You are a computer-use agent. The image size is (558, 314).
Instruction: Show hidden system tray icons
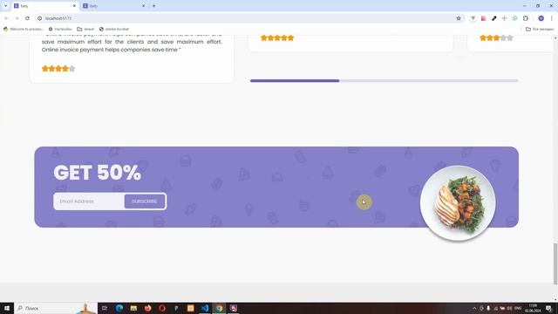click(x=474, y=308)
